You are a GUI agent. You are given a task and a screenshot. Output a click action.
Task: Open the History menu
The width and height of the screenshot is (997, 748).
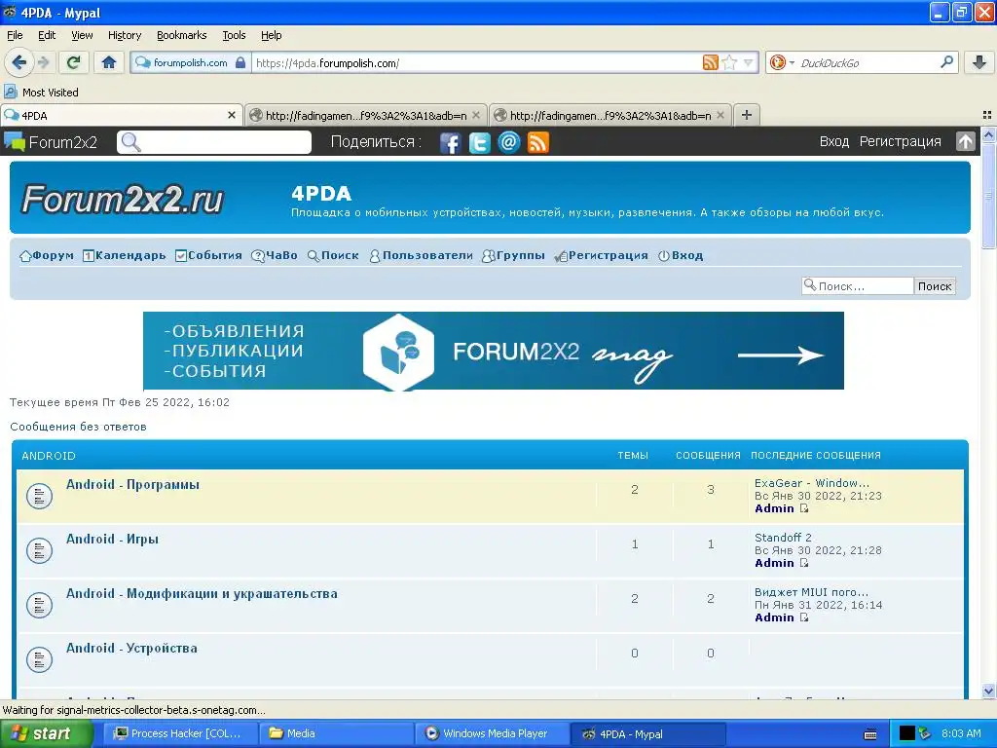coord(124,35)
